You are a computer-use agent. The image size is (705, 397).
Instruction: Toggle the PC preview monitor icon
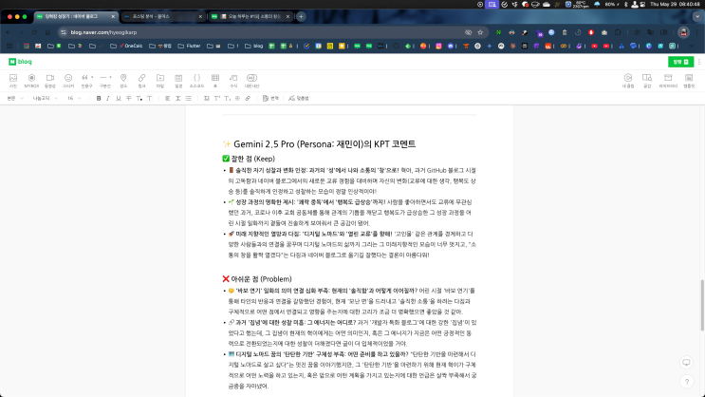687,363
